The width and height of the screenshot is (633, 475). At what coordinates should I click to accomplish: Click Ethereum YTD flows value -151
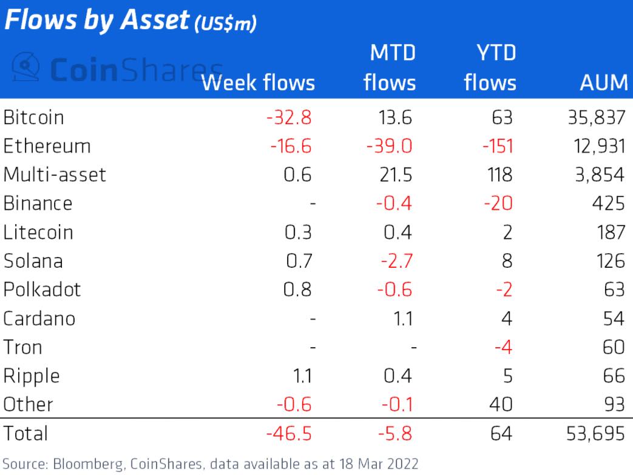pyautogui.click(x=498, y=146)
